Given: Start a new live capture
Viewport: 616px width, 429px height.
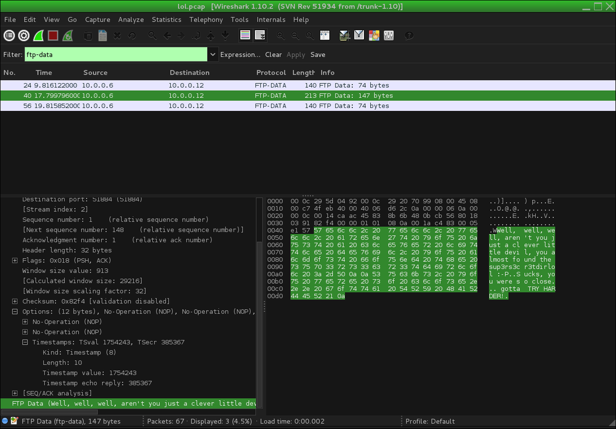Looking at the screenshot, I should (38, 36).
